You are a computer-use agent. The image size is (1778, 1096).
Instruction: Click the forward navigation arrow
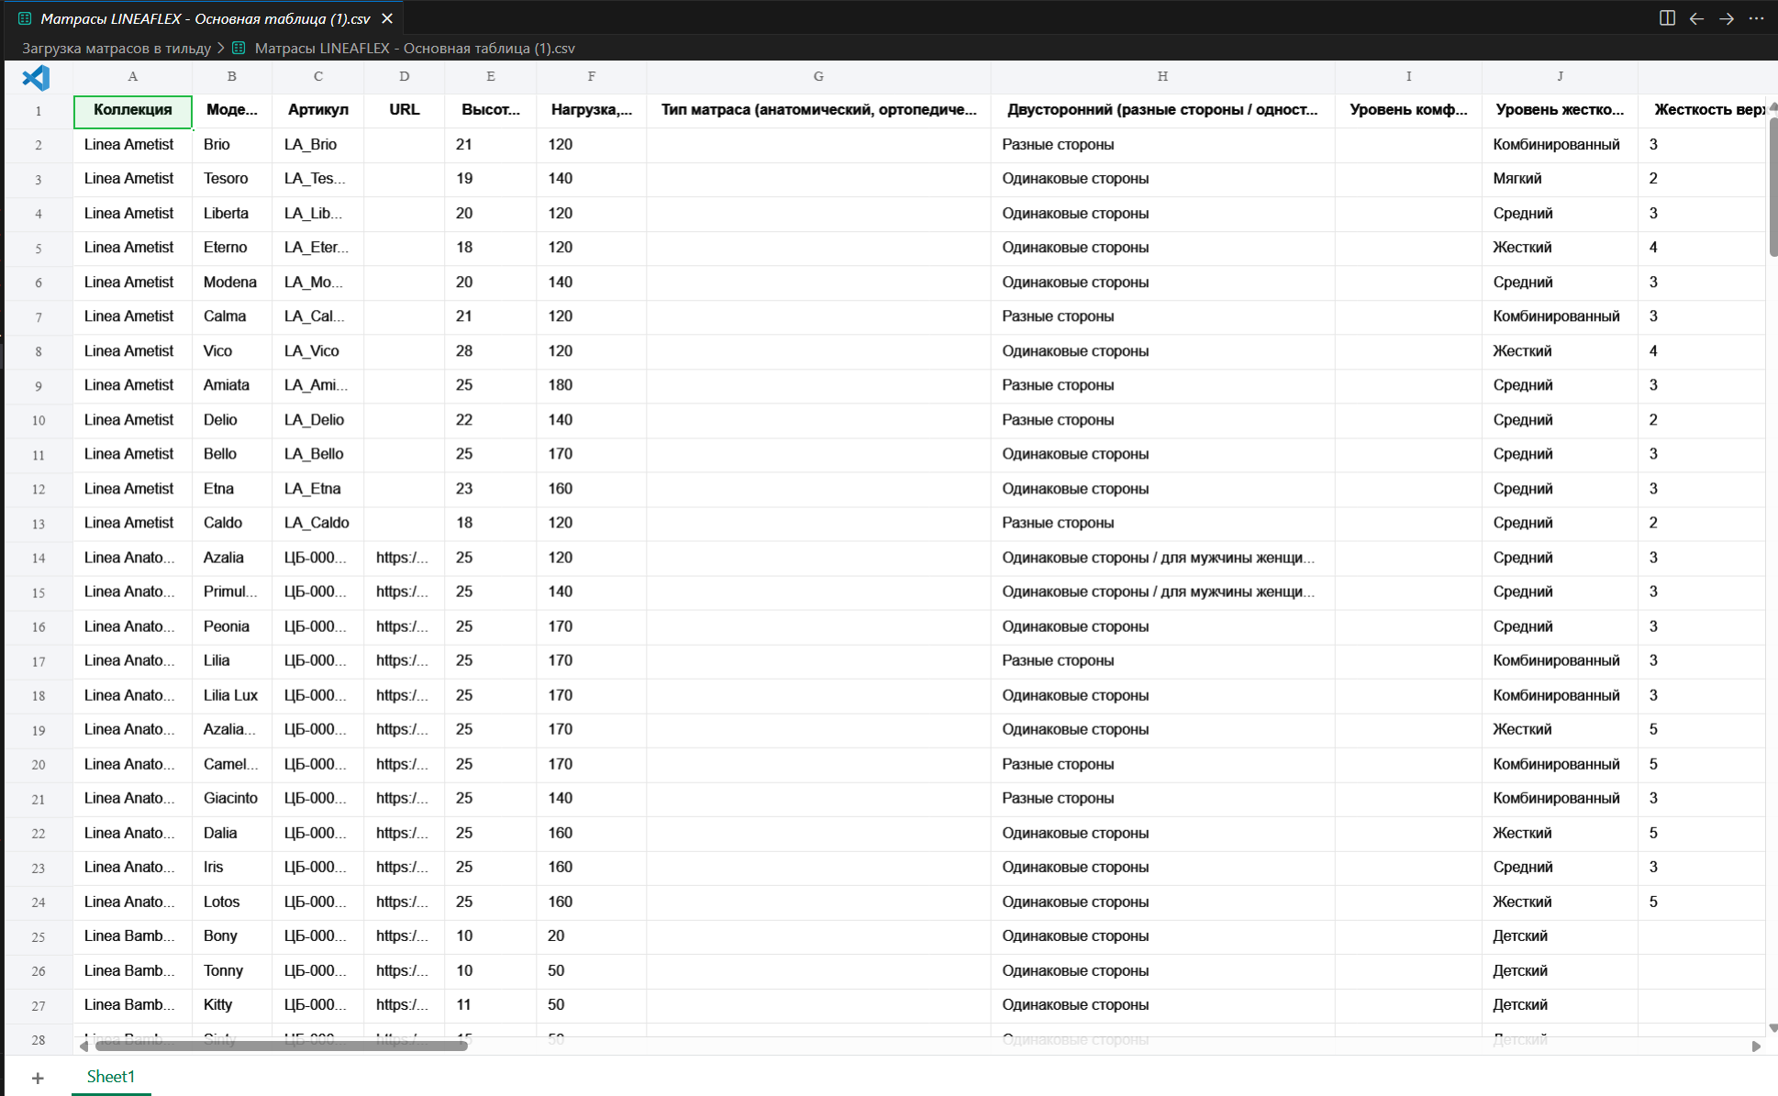point(1726,17)
